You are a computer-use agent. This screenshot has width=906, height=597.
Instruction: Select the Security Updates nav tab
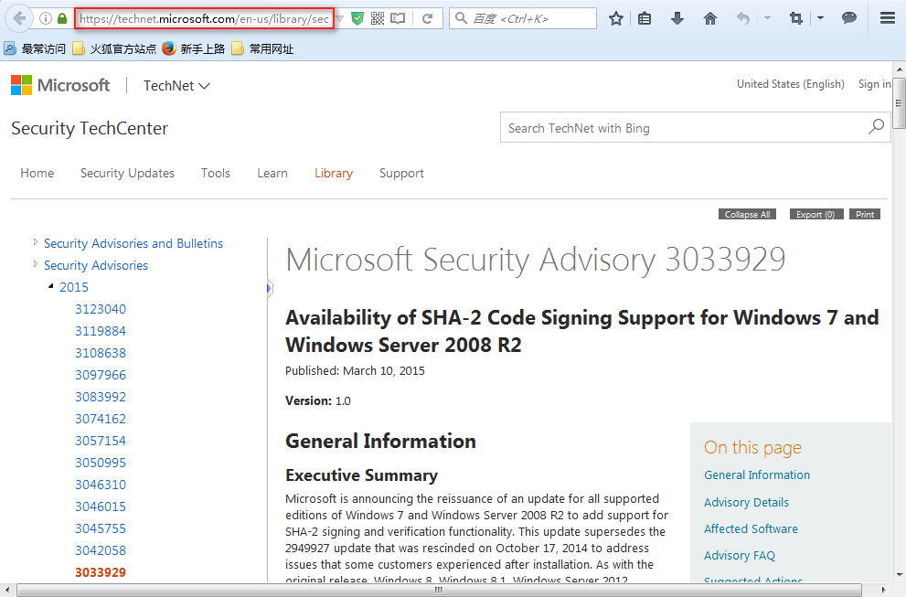pyautogui.click(x=127, y=174)
